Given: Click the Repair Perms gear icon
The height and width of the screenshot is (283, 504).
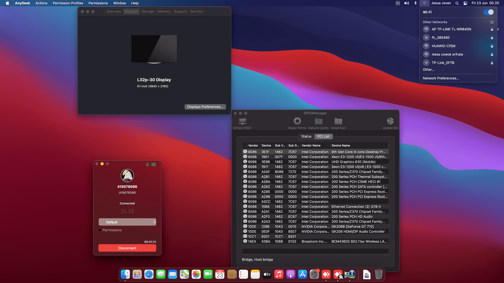Looking at the screenshot, I should [x=297, y=121].
